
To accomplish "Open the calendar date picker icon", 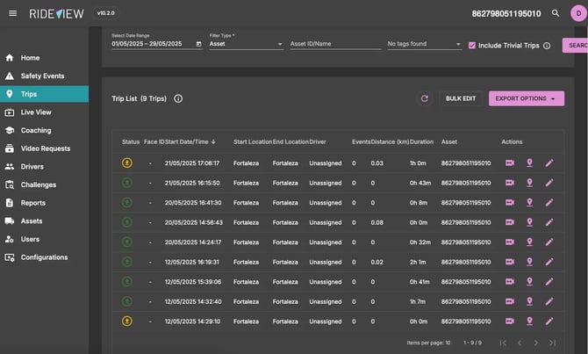I will coord(198,44).
